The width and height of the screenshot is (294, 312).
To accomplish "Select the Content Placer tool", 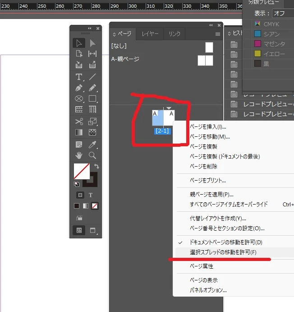I will tap(92, 65).
